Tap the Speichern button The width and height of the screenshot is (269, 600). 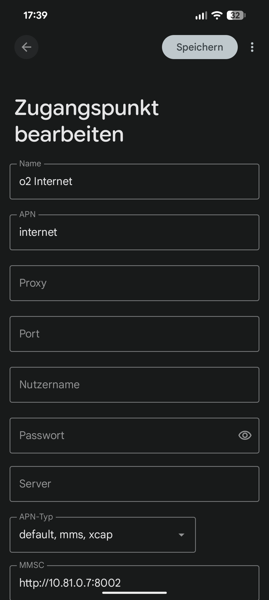tap(200, 47)
